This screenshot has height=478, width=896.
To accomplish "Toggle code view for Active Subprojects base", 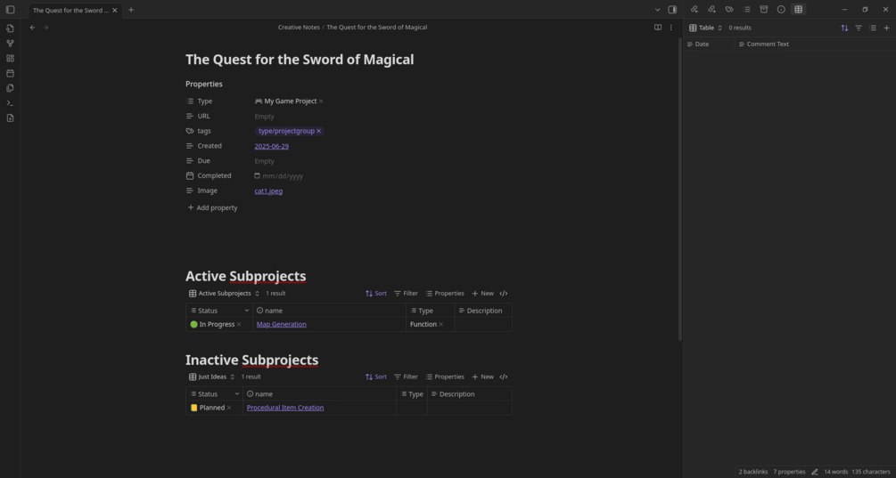I will pyautogui.click(x=504, y=294).
